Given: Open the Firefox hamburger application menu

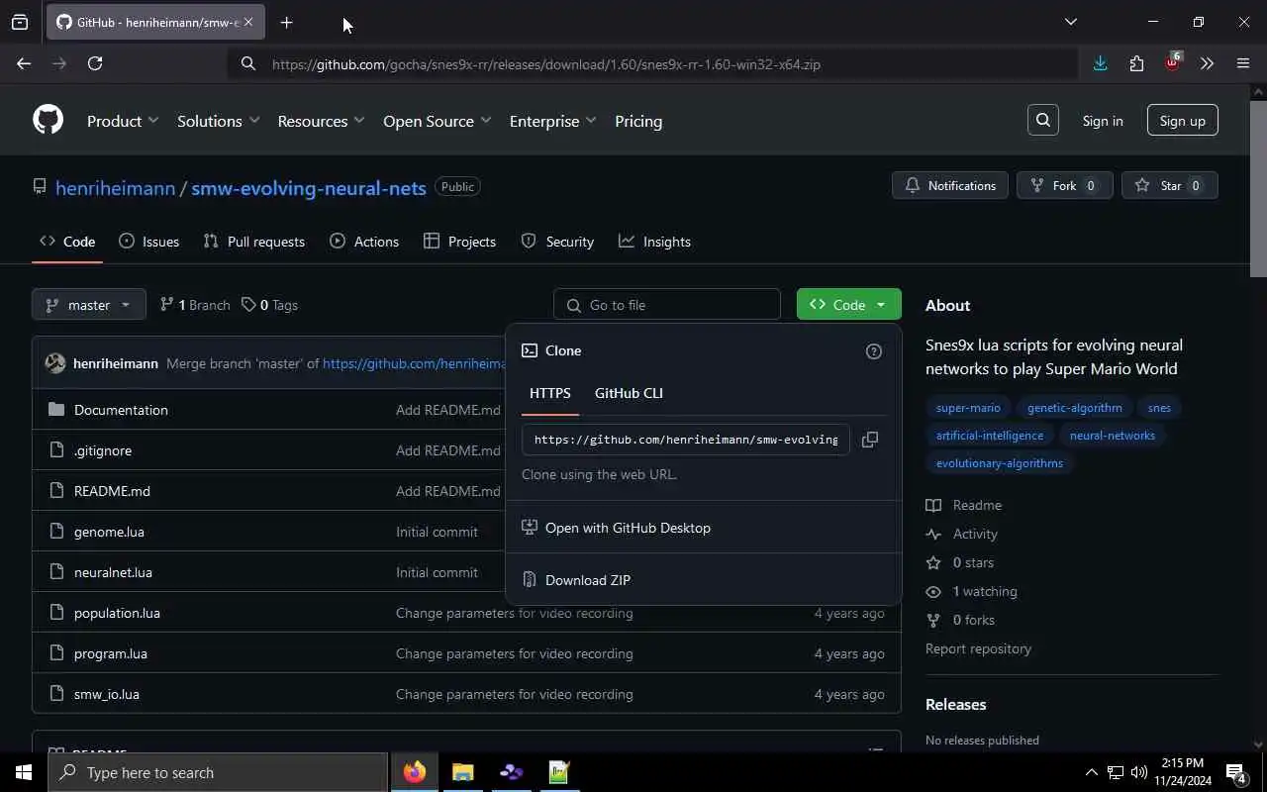Looking at the screenshot, I should point(1243,63).
